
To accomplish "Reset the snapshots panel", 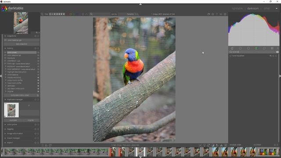I will 35,36.
